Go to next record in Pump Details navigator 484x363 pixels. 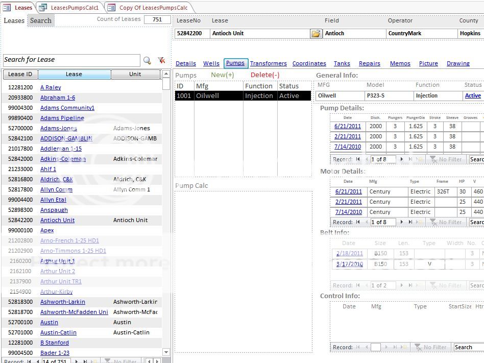coord(402,159)
